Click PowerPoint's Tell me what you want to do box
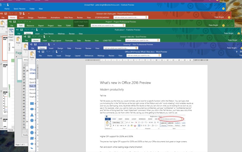This screenshot has height=152, width=242. [x=131, y=17]
